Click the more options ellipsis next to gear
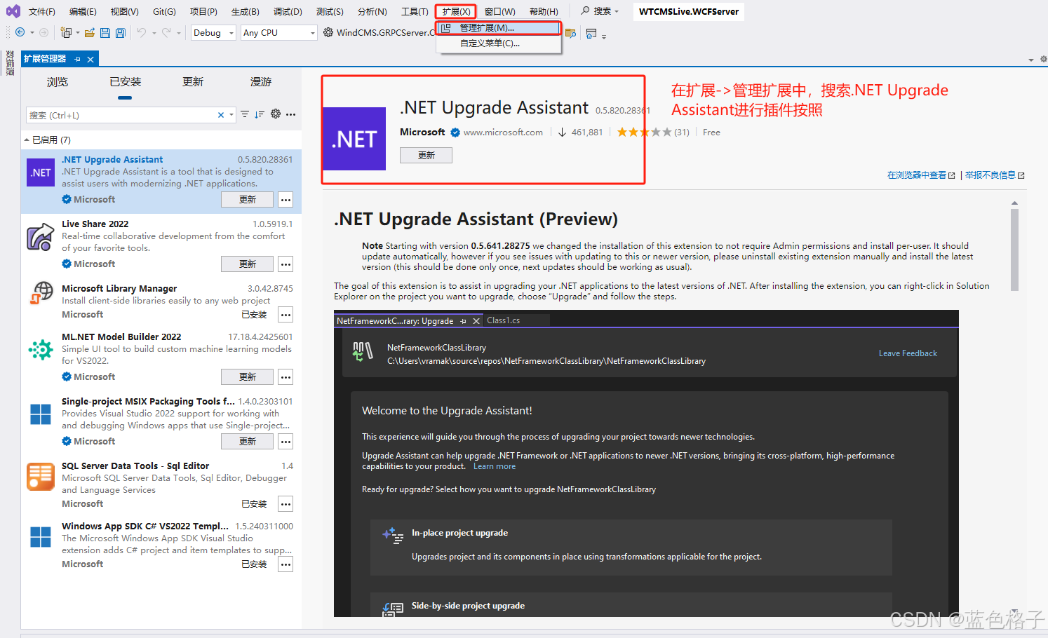Viewport: 1048px width, 638px height. coord(290,114)
